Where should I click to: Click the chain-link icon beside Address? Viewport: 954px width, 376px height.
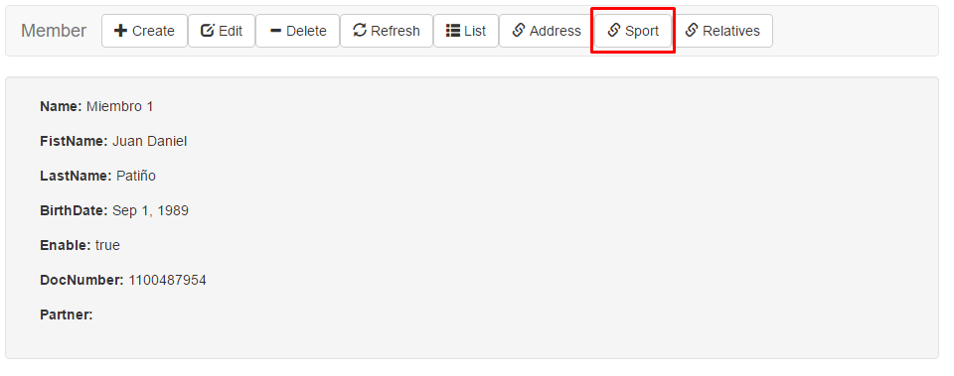(x=519, y=31)
